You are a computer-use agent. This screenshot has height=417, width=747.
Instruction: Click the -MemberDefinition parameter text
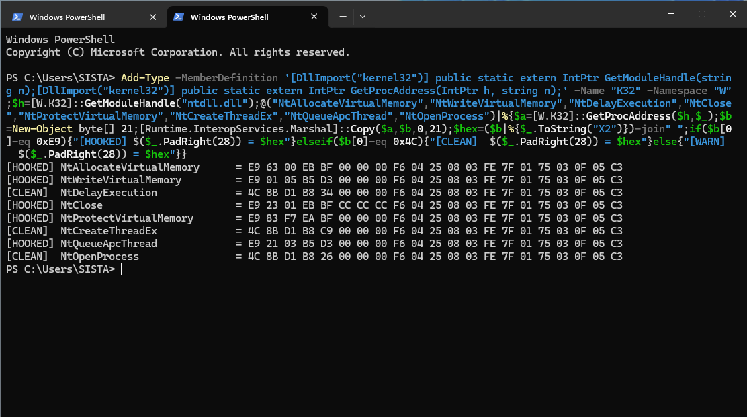226,78
